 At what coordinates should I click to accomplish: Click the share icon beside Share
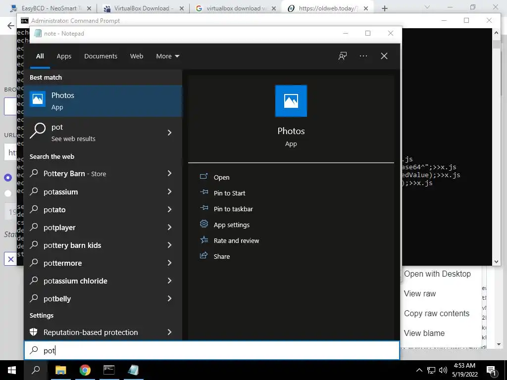pyautogui.click(x=203, y=255)
